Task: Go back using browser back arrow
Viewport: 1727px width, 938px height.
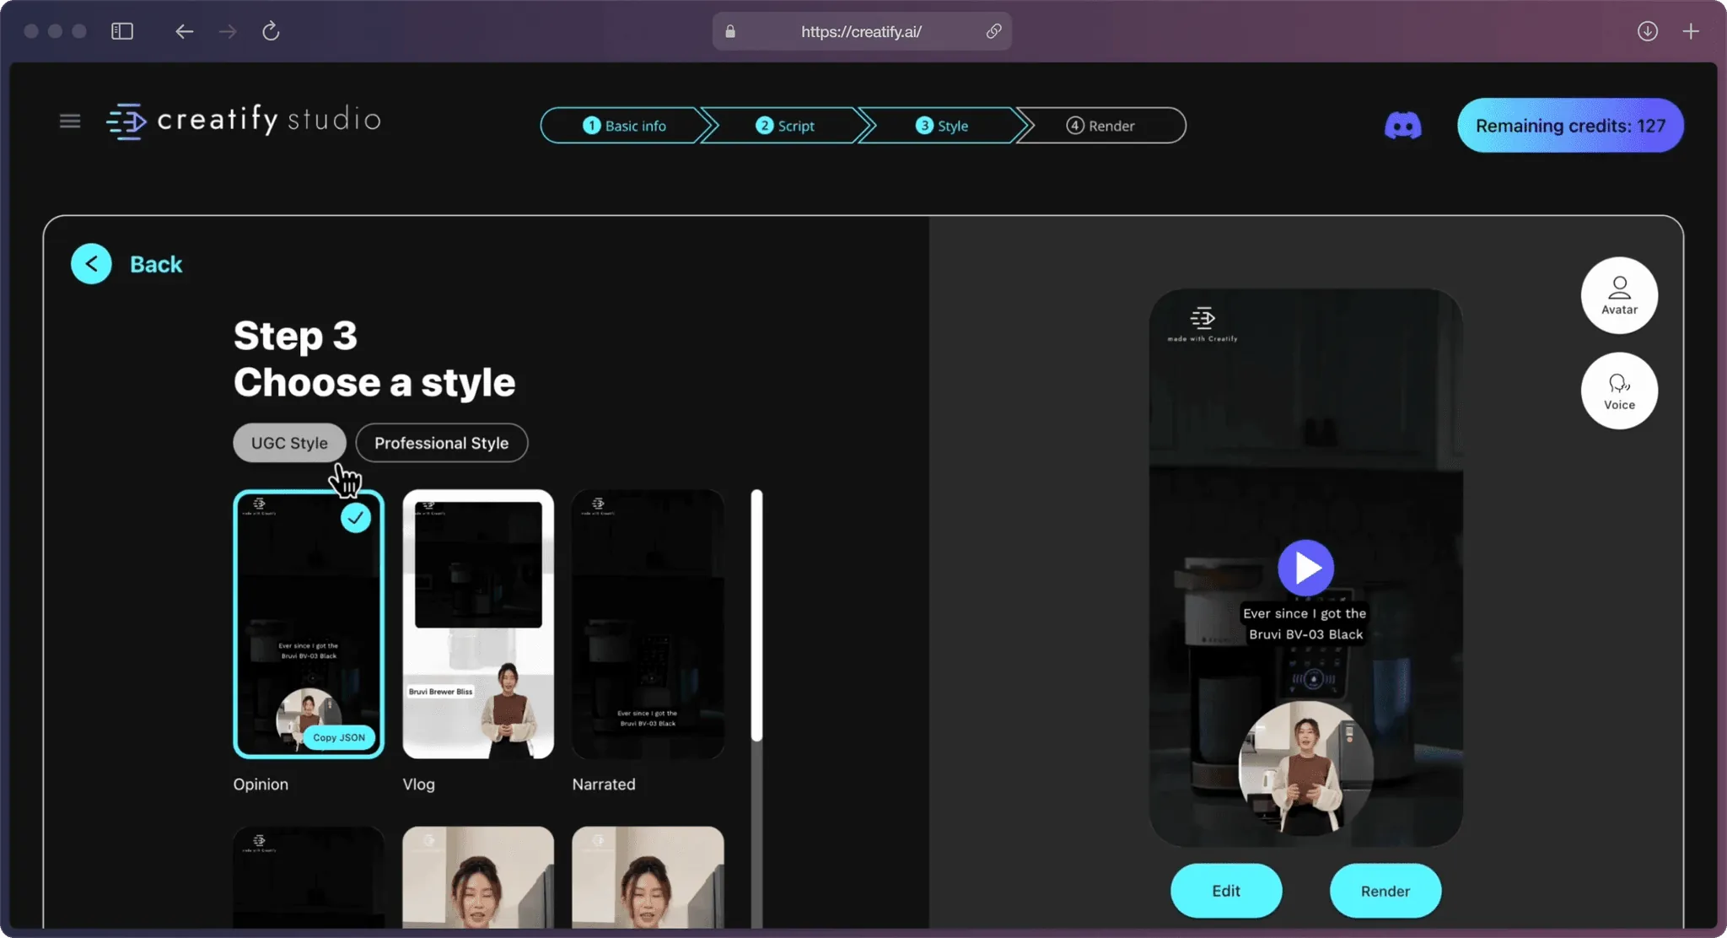Action: 184,31
